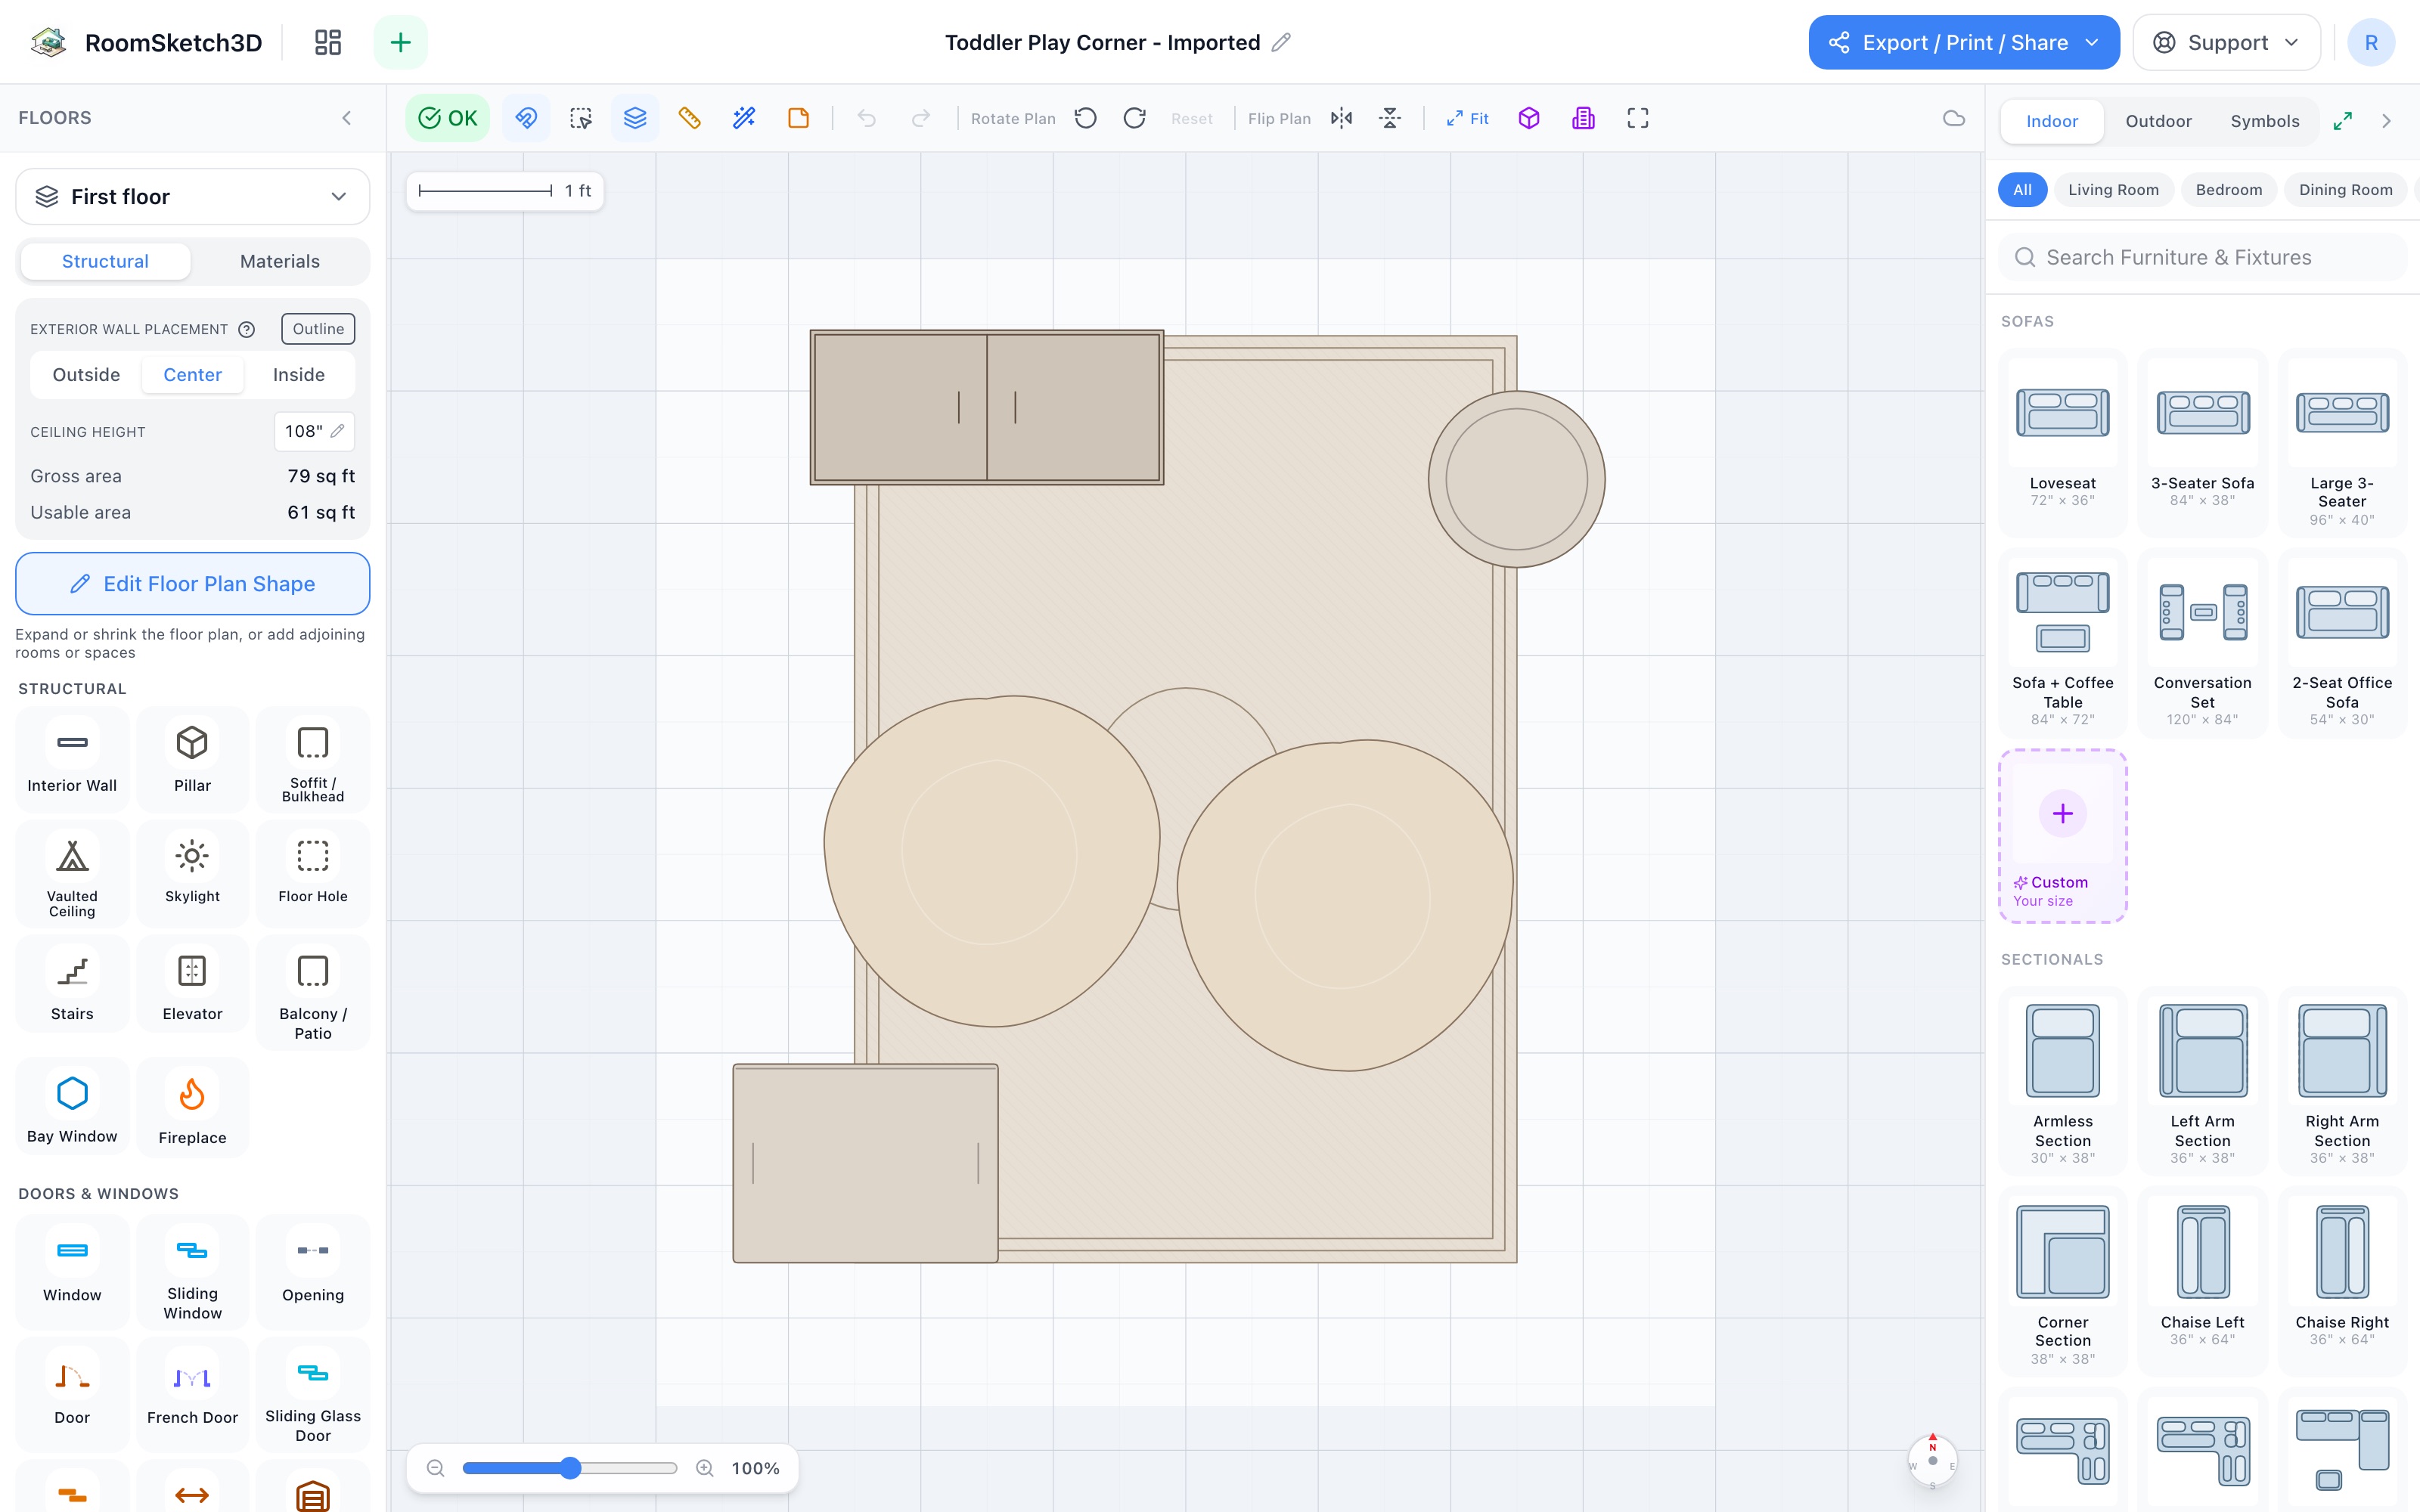Switch to 3D cube view

coord(1529,118)
